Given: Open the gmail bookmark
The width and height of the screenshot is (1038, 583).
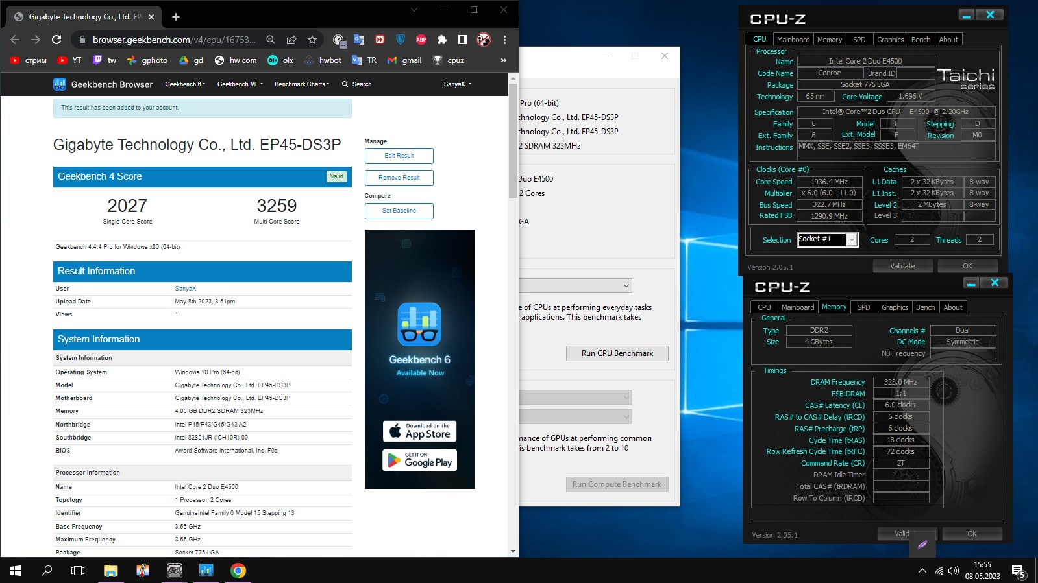Looking at the screenshot, I should (404, 60).
